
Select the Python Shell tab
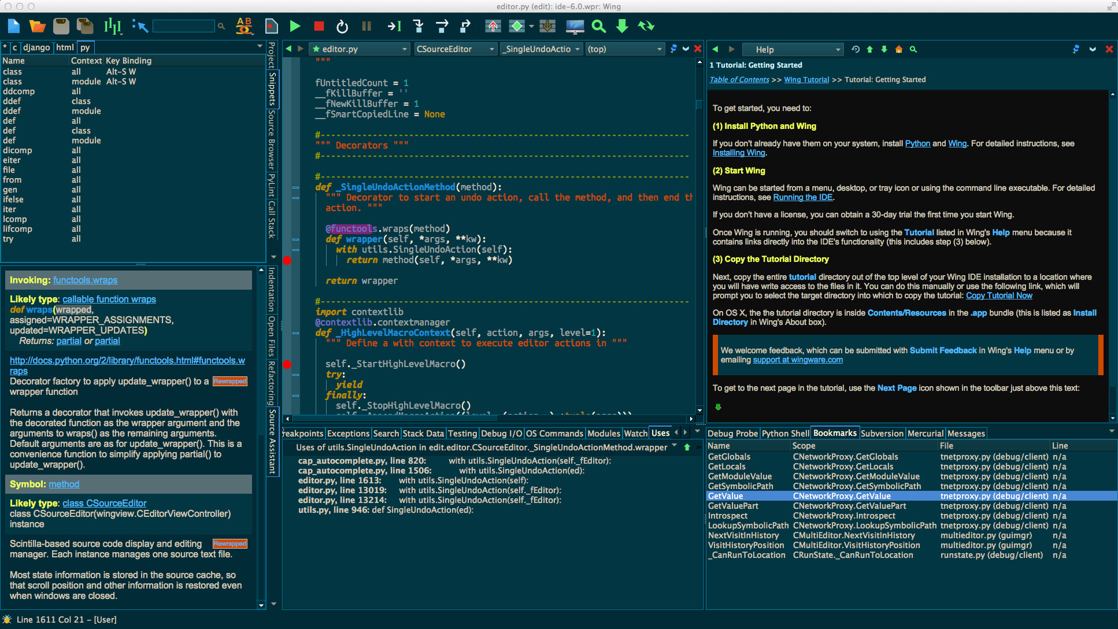[x=785, y=433]
